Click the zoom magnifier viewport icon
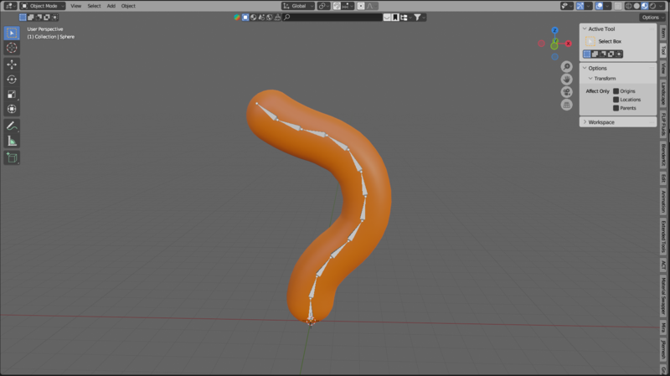 click(x=566, y=67)
